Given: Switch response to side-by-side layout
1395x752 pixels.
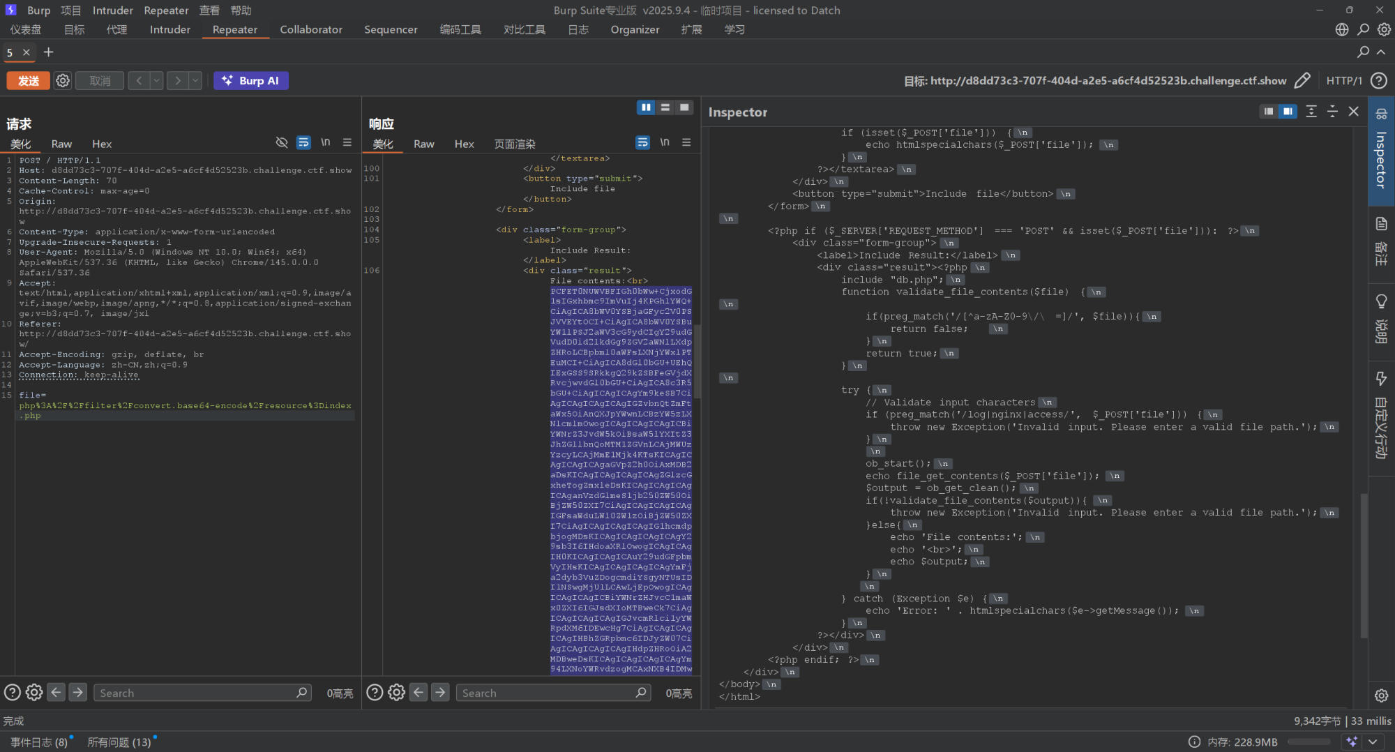Looking at the screenshot, I should [x=646, y=107].
